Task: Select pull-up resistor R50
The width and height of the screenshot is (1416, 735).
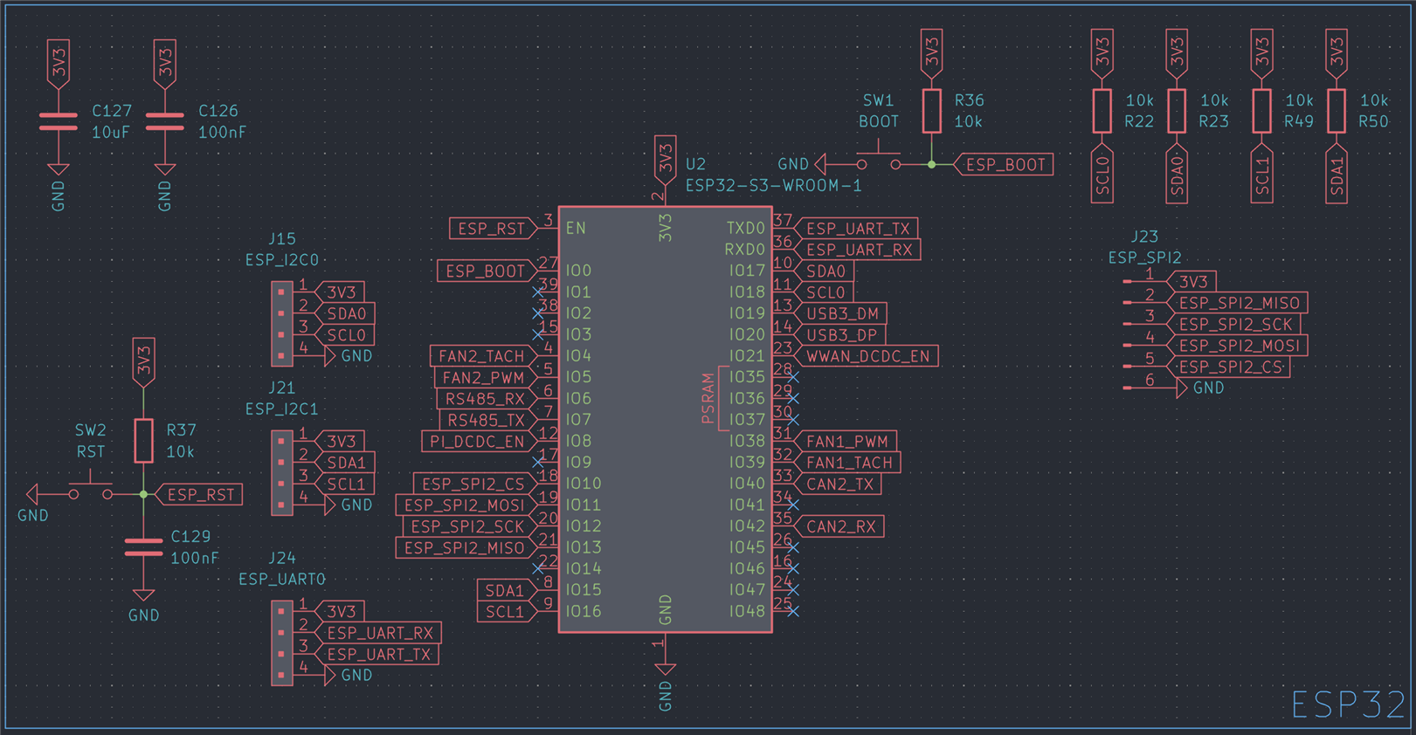Action: point(1337,111)
